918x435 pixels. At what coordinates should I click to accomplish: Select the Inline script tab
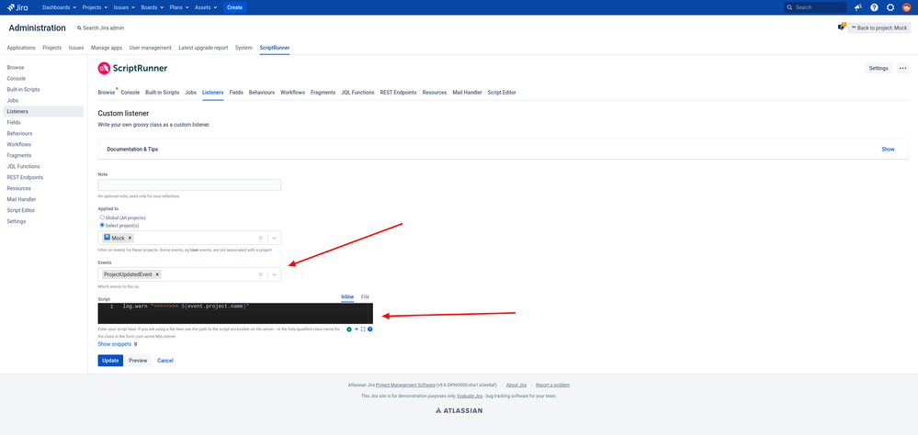[347, 297]
